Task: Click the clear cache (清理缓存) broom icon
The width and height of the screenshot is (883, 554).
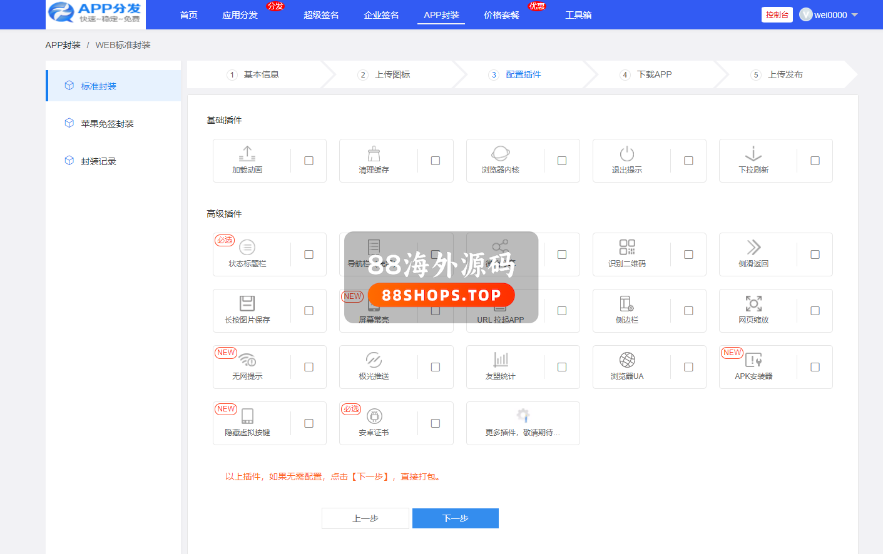Action: 374,154
